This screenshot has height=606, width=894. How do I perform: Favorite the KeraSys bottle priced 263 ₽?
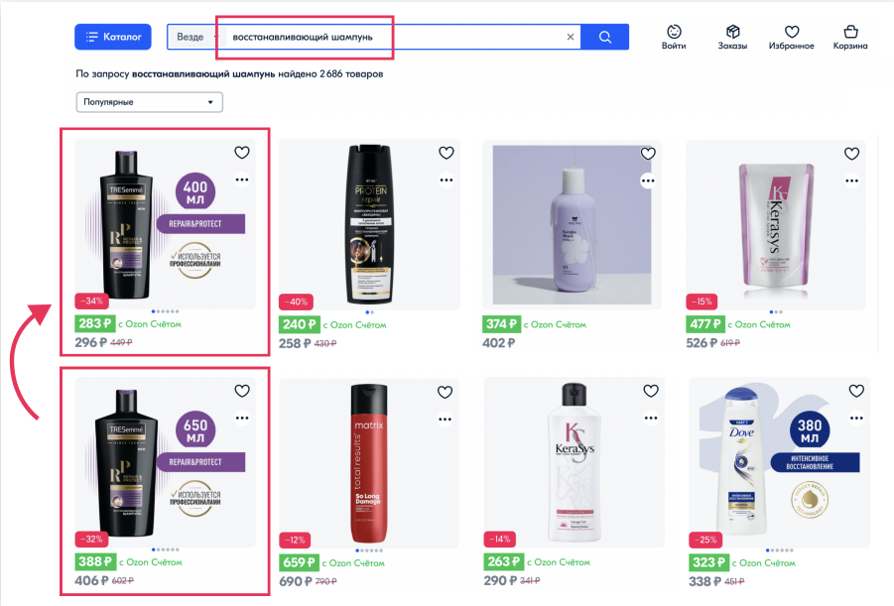(651, 391)
